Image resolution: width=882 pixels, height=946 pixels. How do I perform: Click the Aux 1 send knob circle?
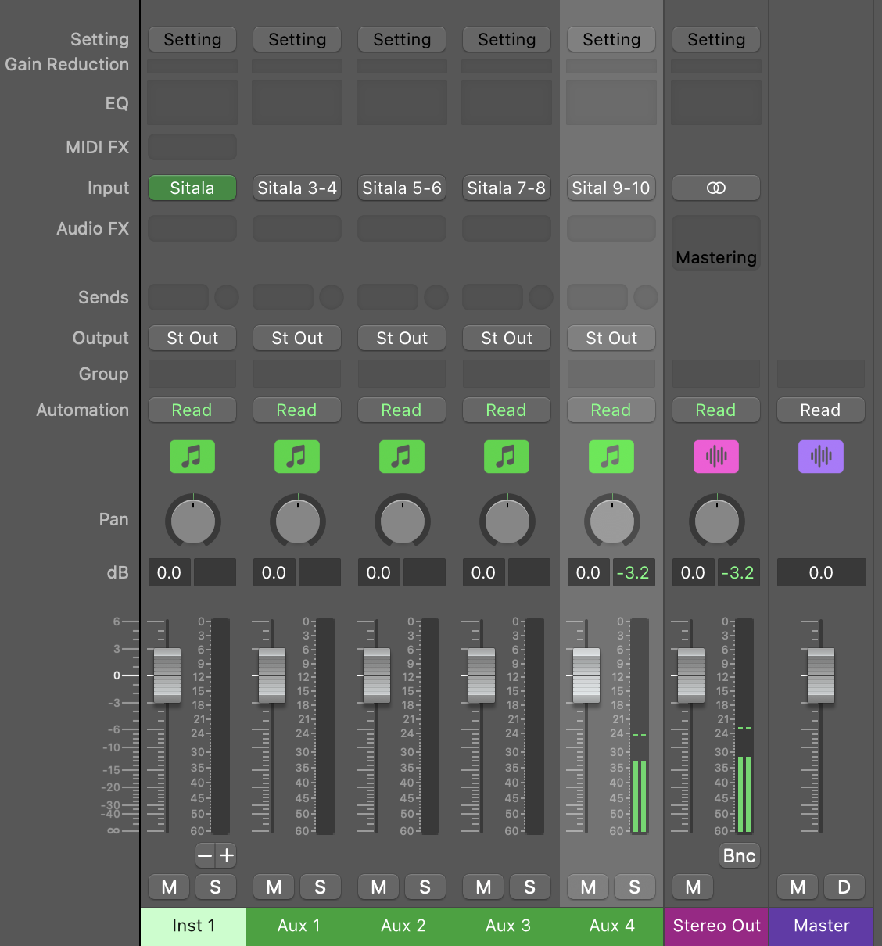click(x=332, y=297)
